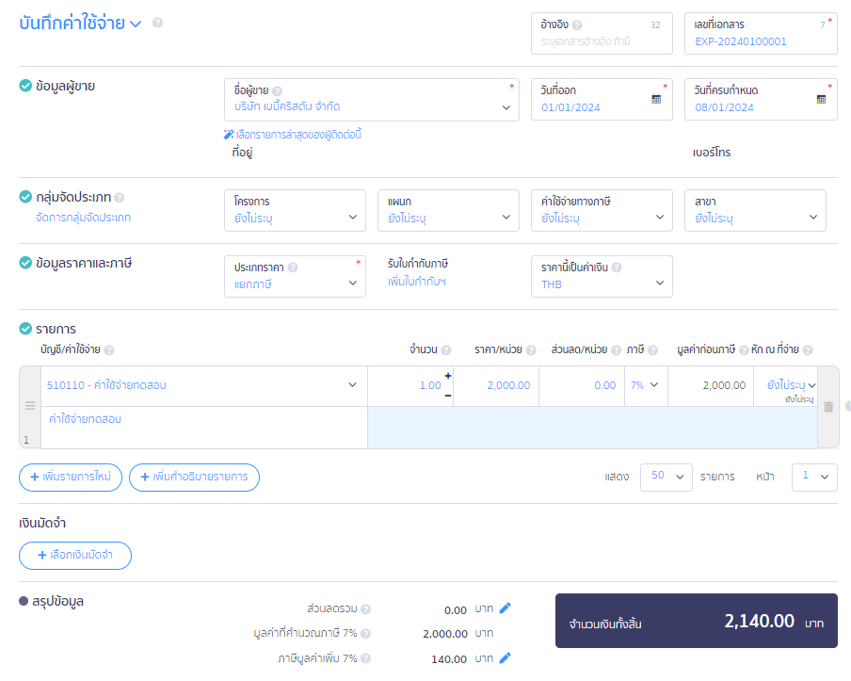Click the กลุ่มจัดประเภท section check mark
The image size is (851, 681).
tap(25, 197)
